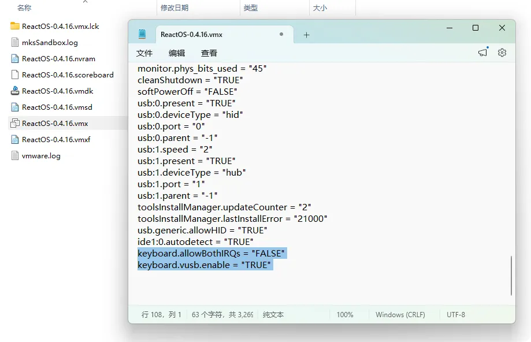Click line toolsInstallManager.updateCounter = "2"
Image resolution: width=531 pixels, height=342 pixels.
[x=224, y=207]
